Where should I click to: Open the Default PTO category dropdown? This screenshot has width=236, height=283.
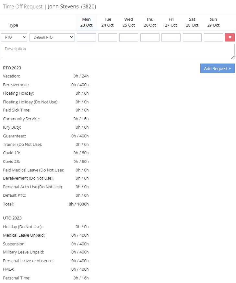click(52, 37)
